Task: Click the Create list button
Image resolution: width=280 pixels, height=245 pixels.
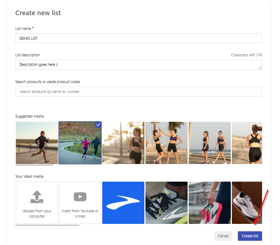Action: tap(250, 236)
